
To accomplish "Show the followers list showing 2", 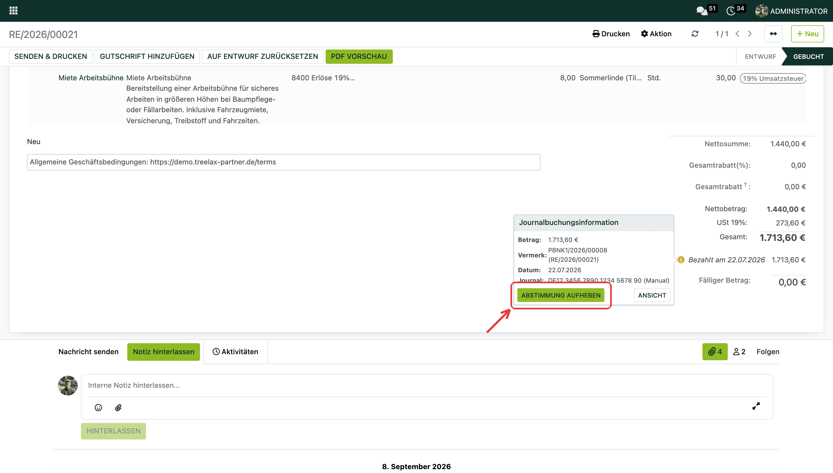I will (x=739, y=351).
